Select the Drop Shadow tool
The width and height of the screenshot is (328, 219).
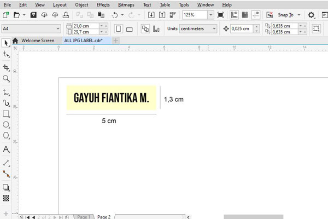click(6, 187)
